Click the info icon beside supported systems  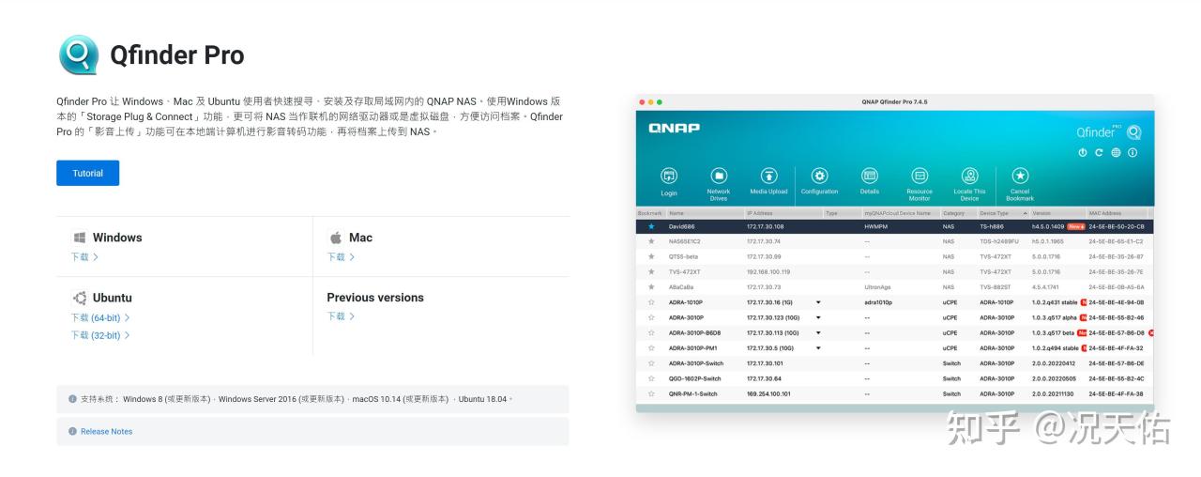72,399
